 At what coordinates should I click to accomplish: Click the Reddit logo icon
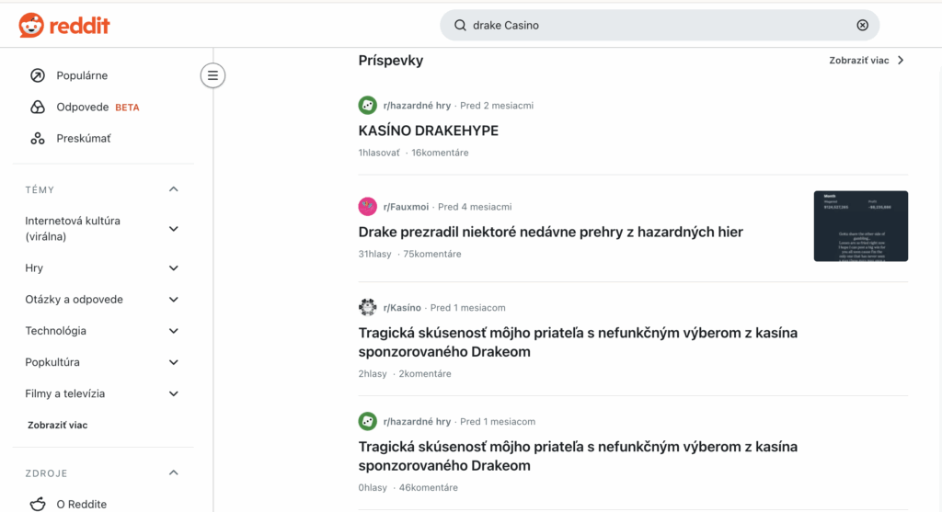tap(31, 26)
